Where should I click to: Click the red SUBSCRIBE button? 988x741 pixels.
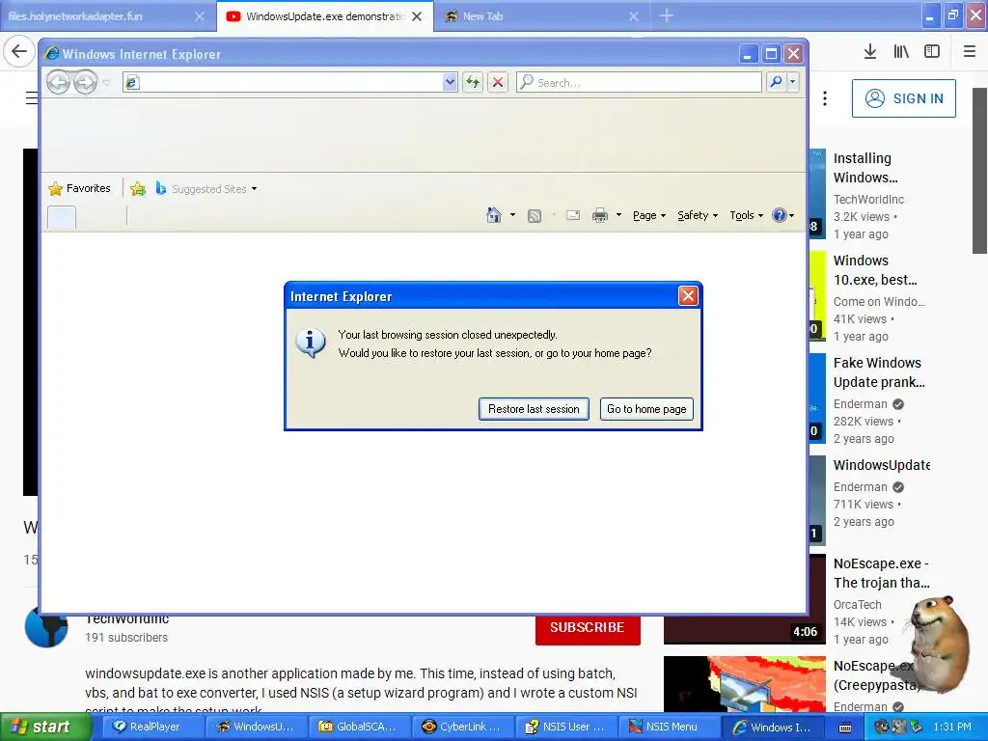[588, 627]
